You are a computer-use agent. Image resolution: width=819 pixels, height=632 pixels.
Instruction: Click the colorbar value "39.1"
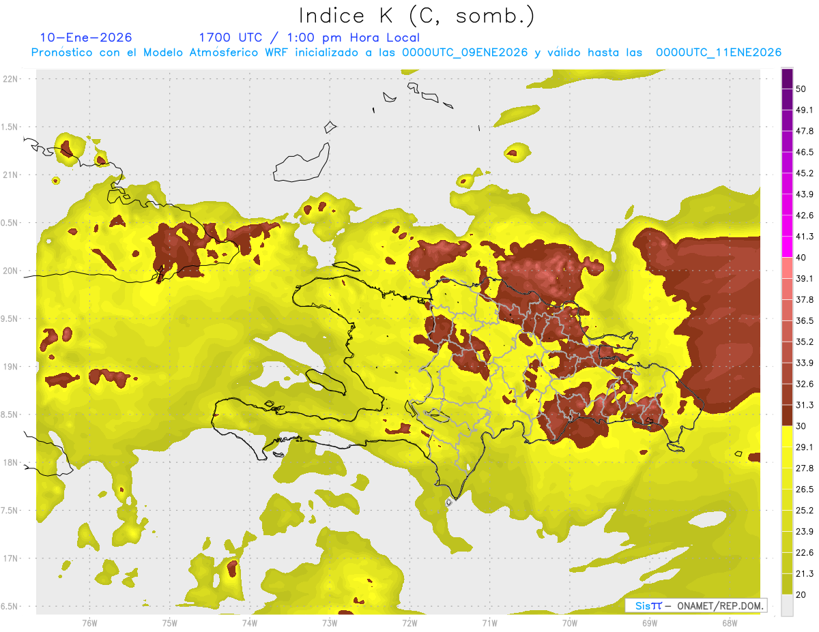(x=805, y=278)
